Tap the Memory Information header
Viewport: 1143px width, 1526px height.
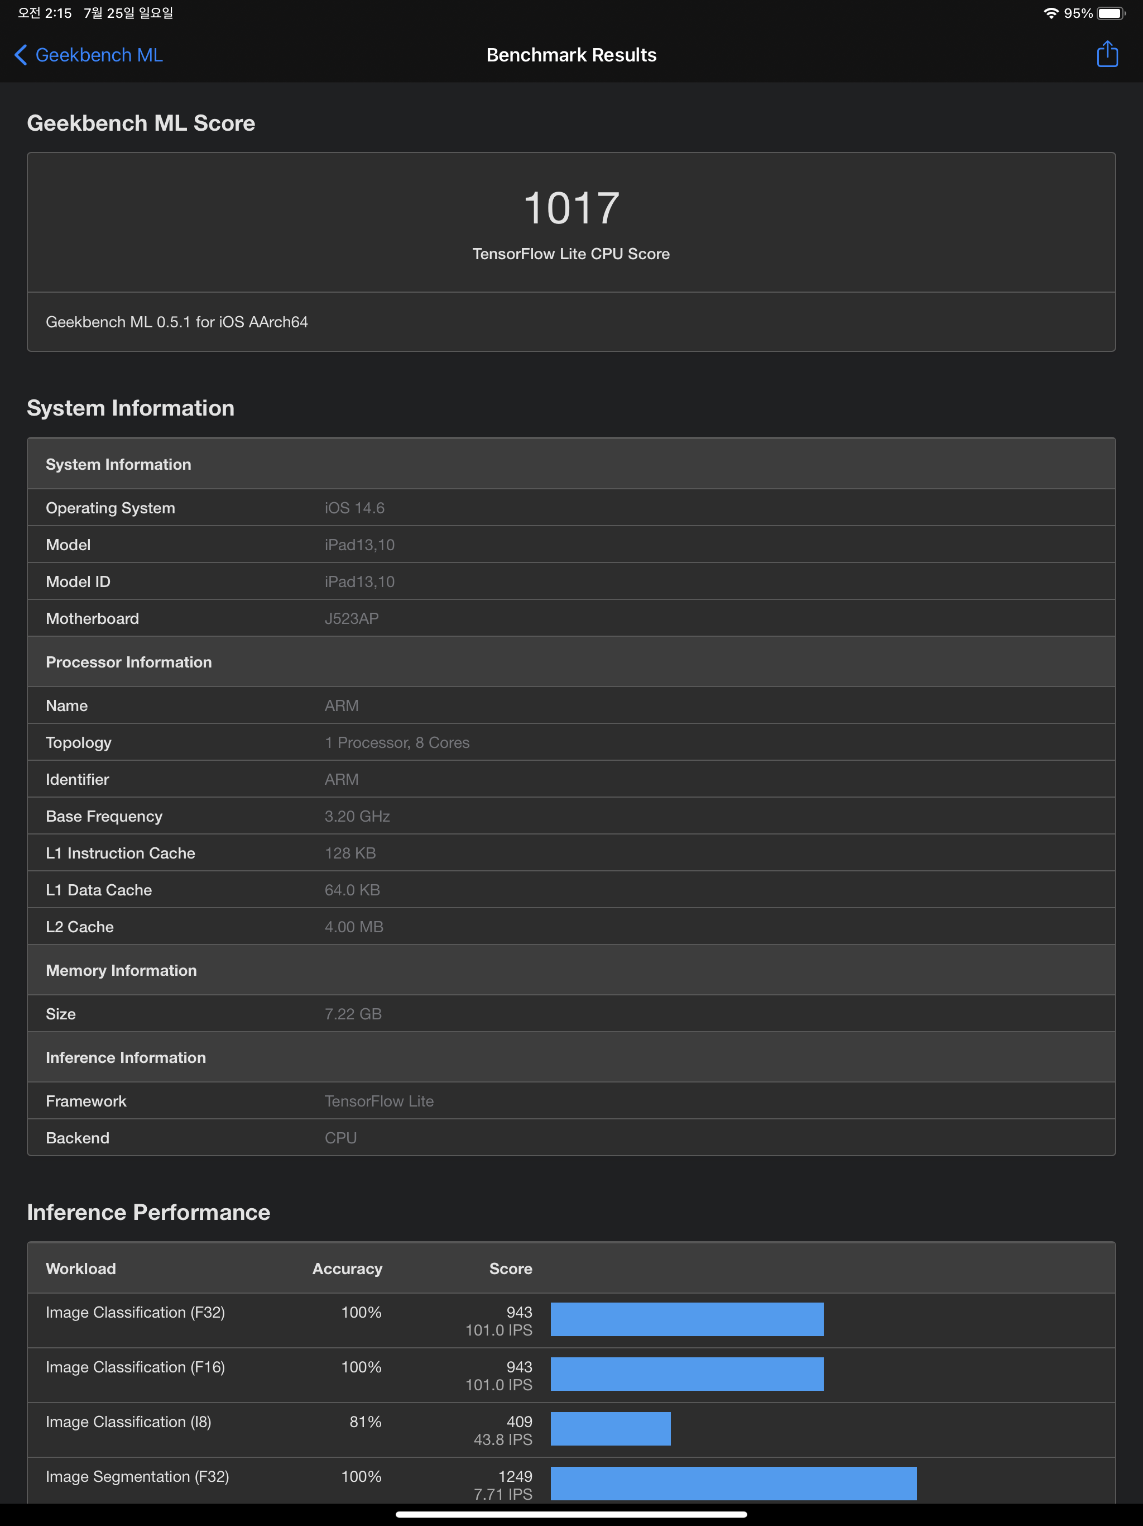click(x=121, y=971)
